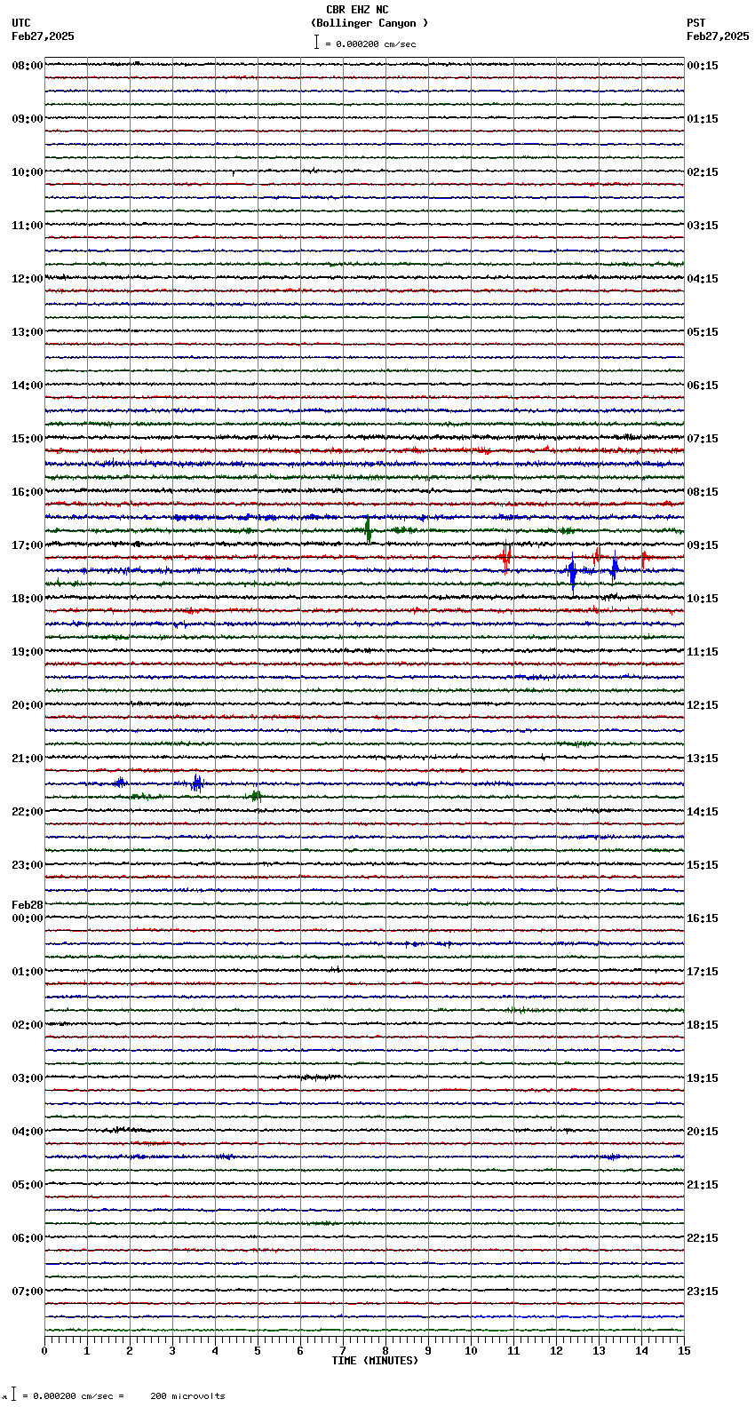
Task: Click the '0' minute axis tick label
Action: click(x=44, y=1351)
